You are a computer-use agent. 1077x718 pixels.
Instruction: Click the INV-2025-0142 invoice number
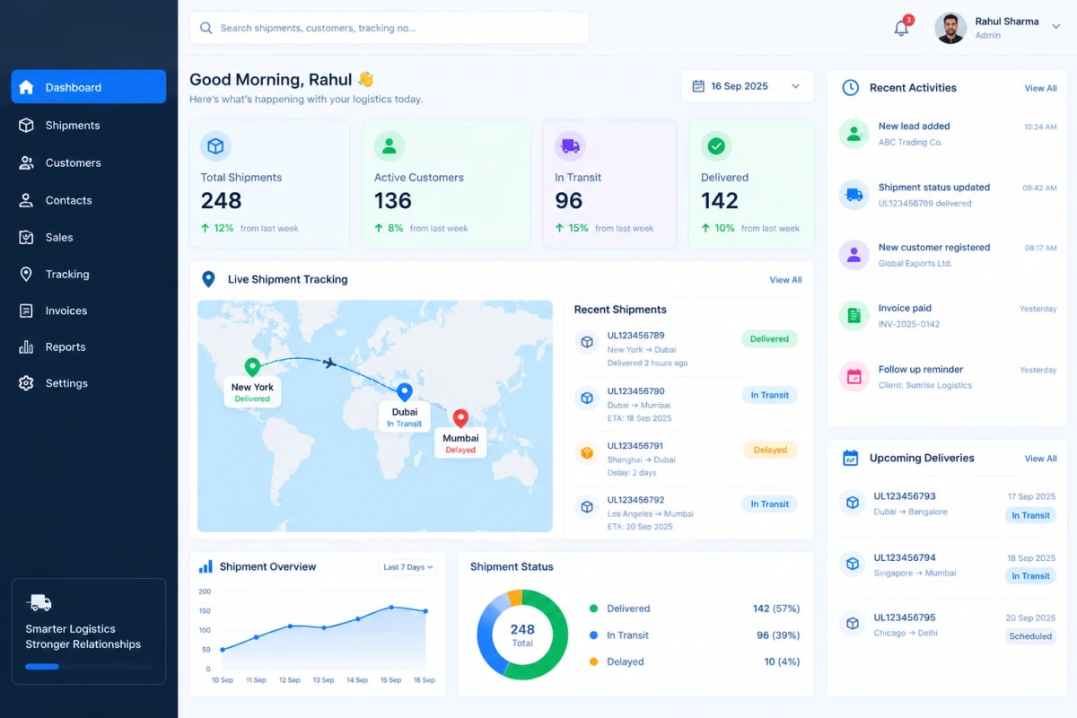point(909,324)
